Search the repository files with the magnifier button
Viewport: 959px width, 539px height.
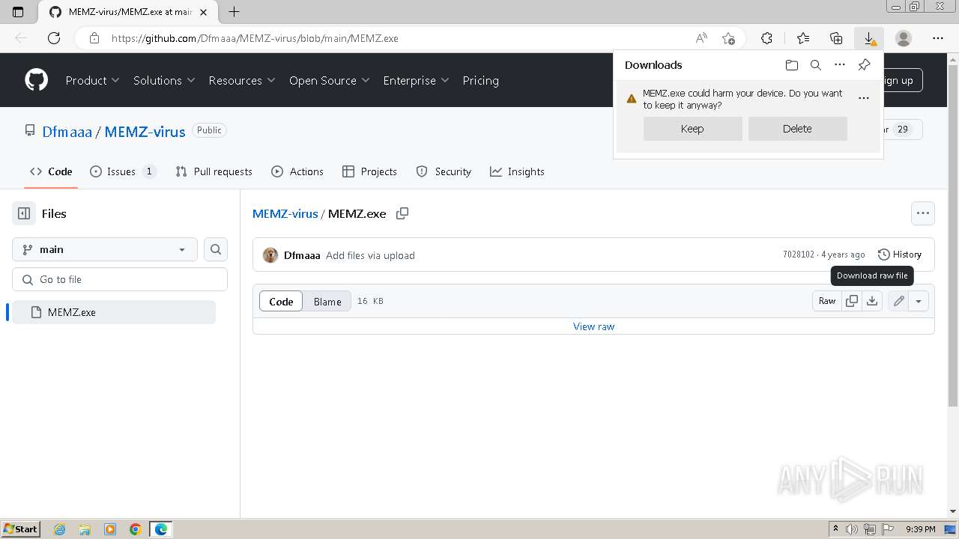point(216,249)
